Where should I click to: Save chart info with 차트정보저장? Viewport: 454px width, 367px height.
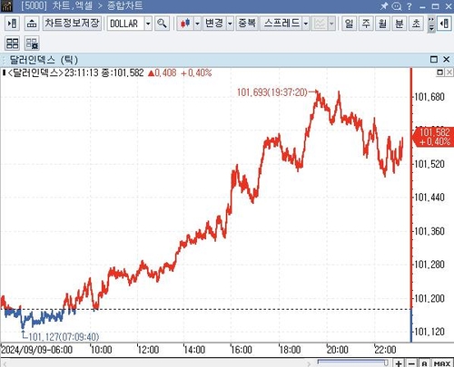(72, 24)
